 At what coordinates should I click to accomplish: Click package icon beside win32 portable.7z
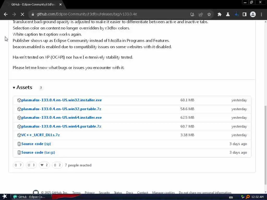[x=19, y=109]
